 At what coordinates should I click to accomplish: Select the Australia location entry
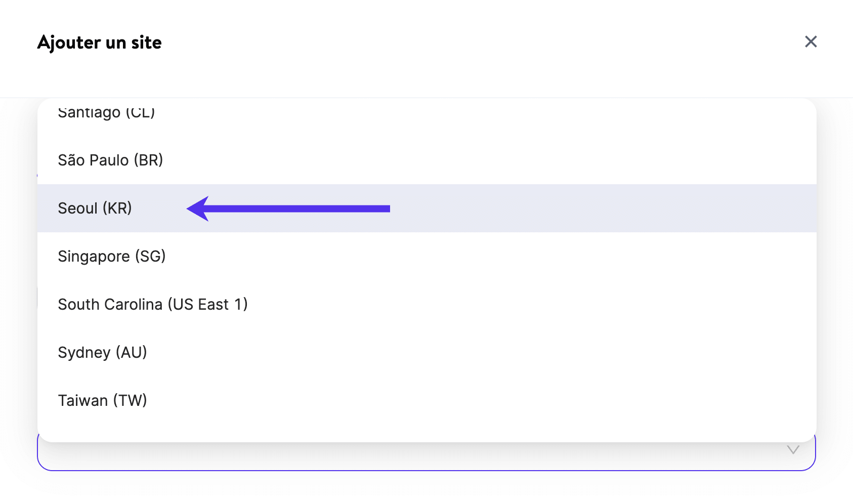(x=102, y=353)
